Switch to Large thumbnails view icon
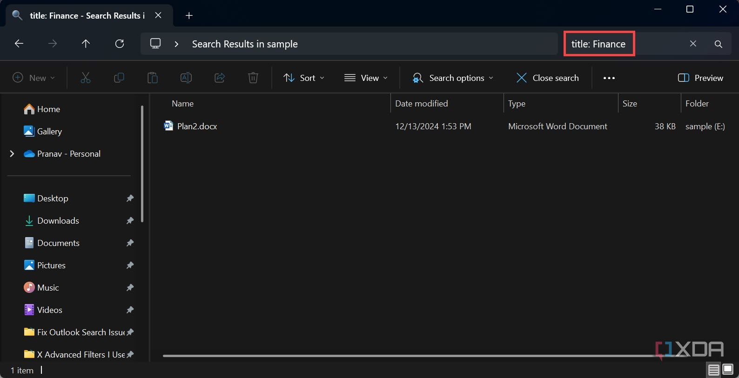Viewport: 739px width, 378px height. (728, 370)
